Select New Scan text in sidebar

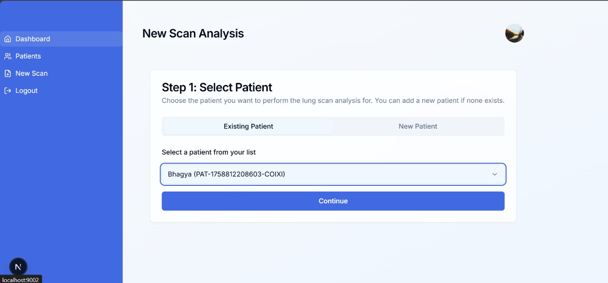click(31, 73)
